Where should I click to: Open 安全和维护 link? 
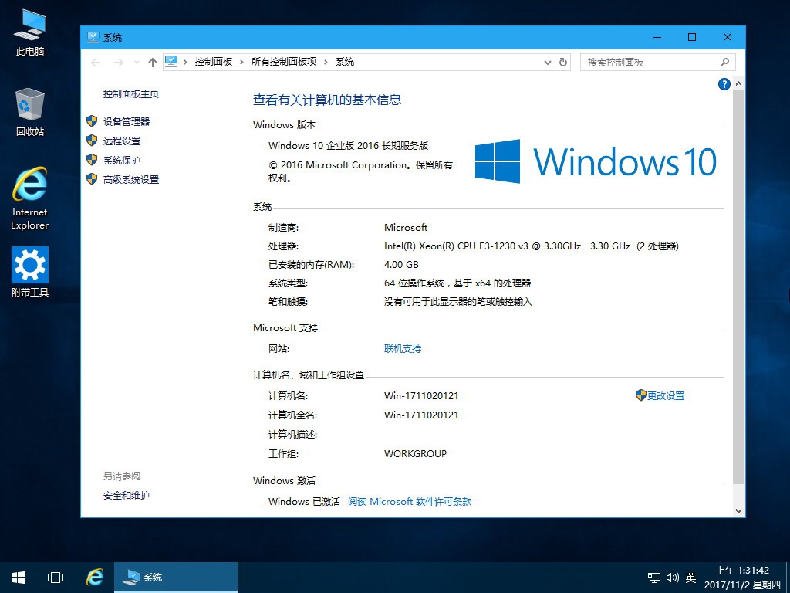(x=127, y=496)
